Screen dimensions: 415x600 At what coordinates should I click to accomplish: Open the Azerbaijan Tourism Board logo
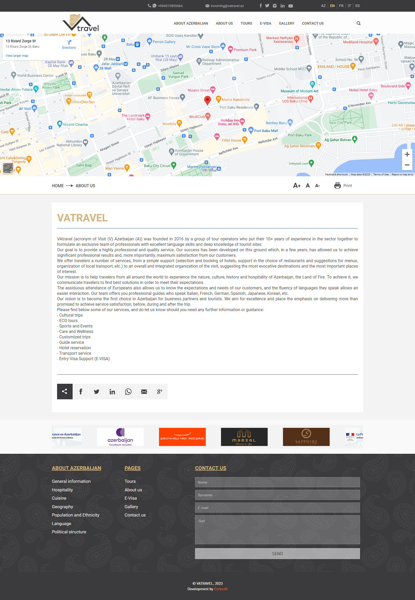point(120,437)
